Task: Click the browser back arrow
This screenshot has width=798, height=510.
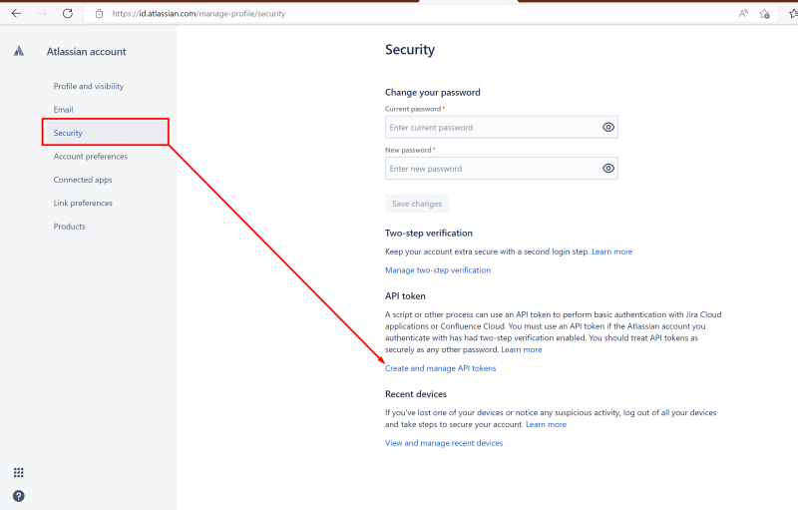Action: pos(16,13)
